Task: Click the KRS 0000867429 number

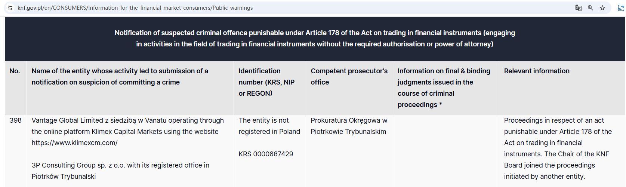Action: tap(266, 154)
